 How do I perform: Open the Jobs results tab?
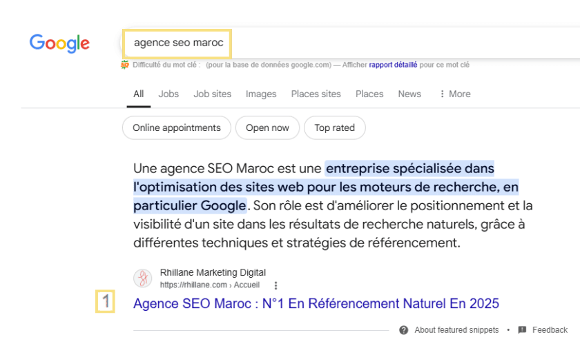[x=168, y=94]
